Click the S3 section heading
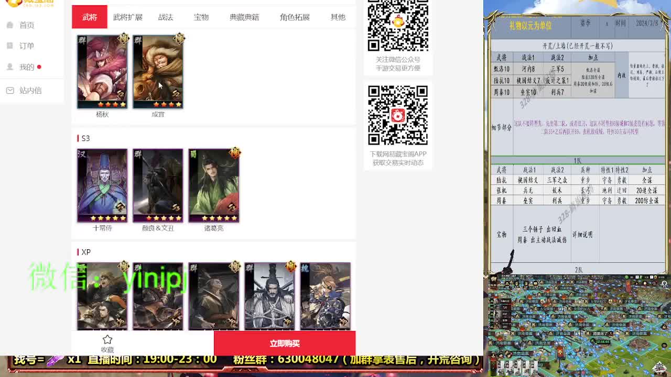This screenshot has width=671, height=377. point(85,138)
